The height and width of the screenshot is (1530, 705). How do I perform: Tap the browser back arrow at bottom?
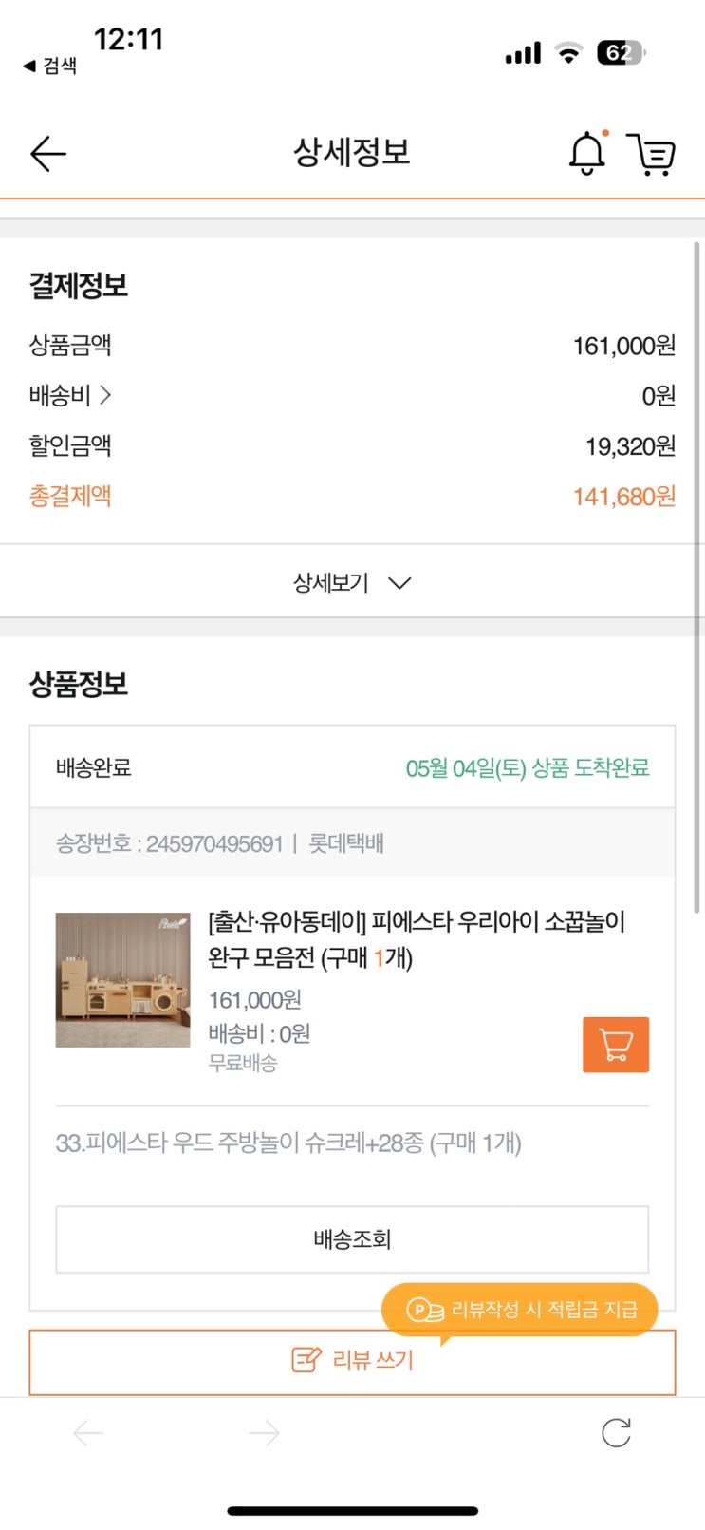pos(88,1432)
